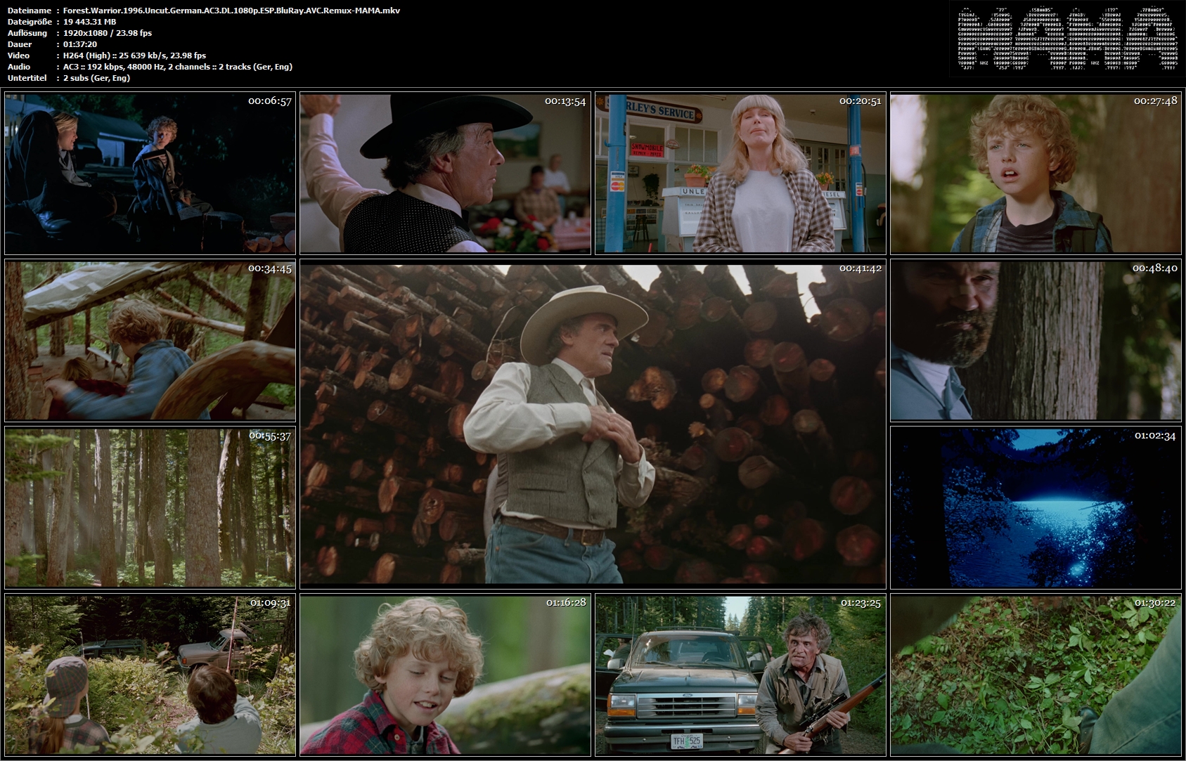Click the 'Dateiname' label
The height and width of the screenshot is (761, 1186).
coord(29,11)
